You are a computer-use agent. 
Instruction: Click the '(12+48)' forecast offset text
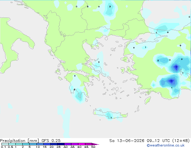coord(181,141)
